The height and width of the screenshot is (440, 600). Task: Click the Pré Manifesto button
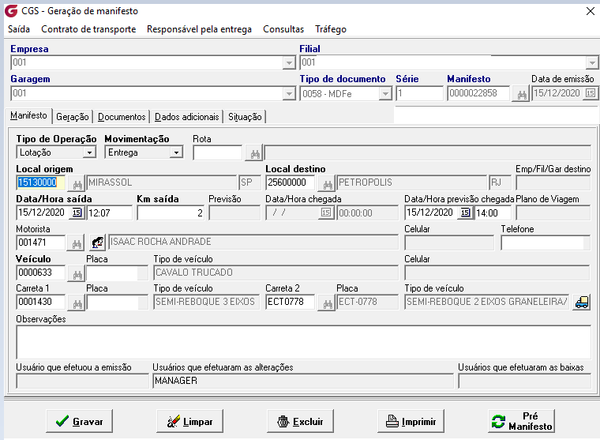click(522, 421)
